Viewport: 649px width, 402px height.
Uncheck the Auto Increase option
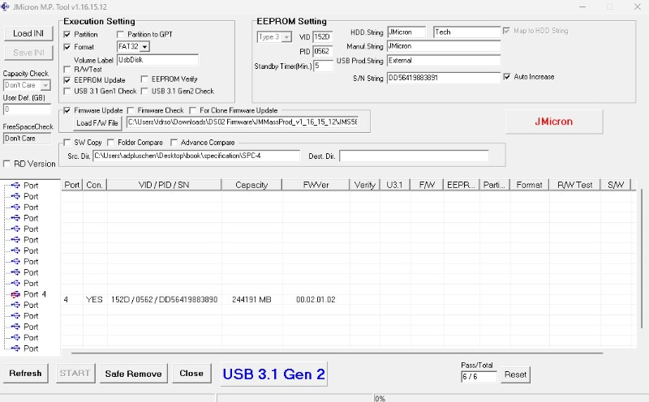tap(507, 77)
